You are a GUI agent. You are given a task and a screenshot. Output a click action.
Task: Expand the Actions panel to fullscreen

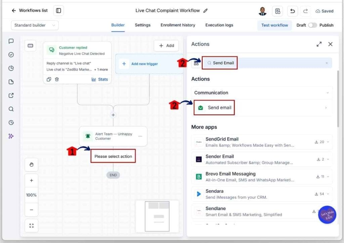click(x=319, y=44)
